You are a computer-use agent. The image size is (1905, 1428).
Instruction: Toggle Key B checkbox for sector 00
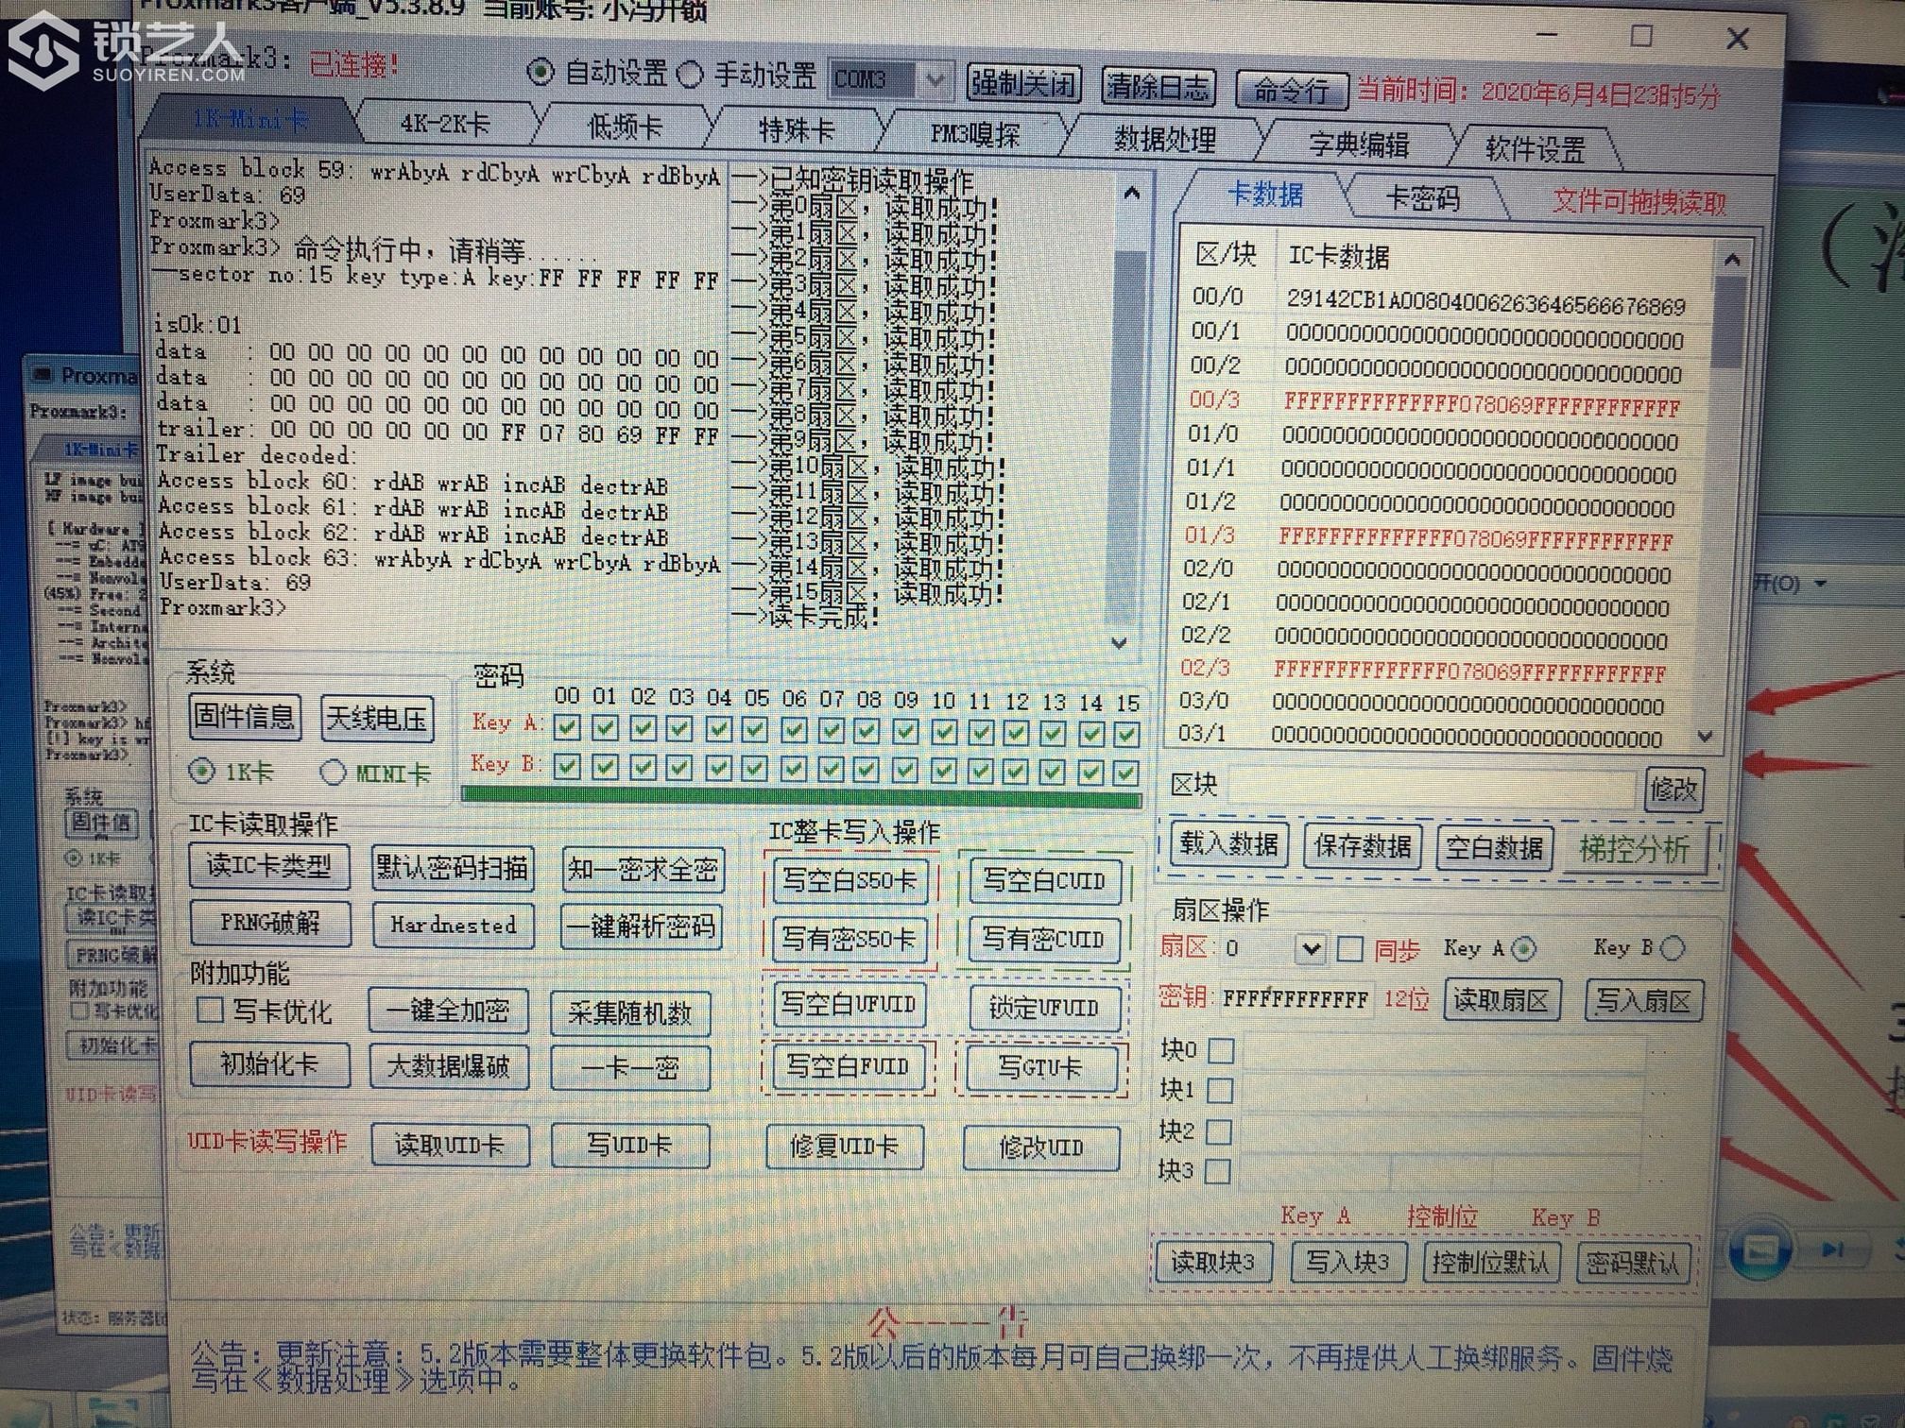click(567, 767)
